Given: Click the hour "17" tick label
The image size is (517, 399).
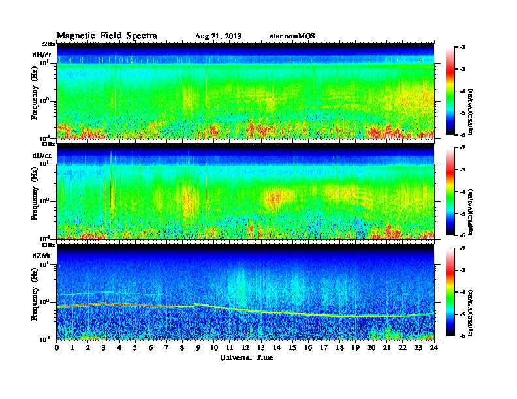Looking at the screenshot, I should point(324,347).
